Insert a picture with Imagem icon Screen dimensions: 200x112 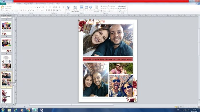[x=82, y=8]
